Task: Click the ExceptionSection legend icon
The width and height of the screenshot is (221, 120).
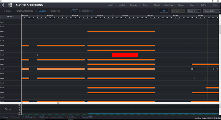Action: 52,117
